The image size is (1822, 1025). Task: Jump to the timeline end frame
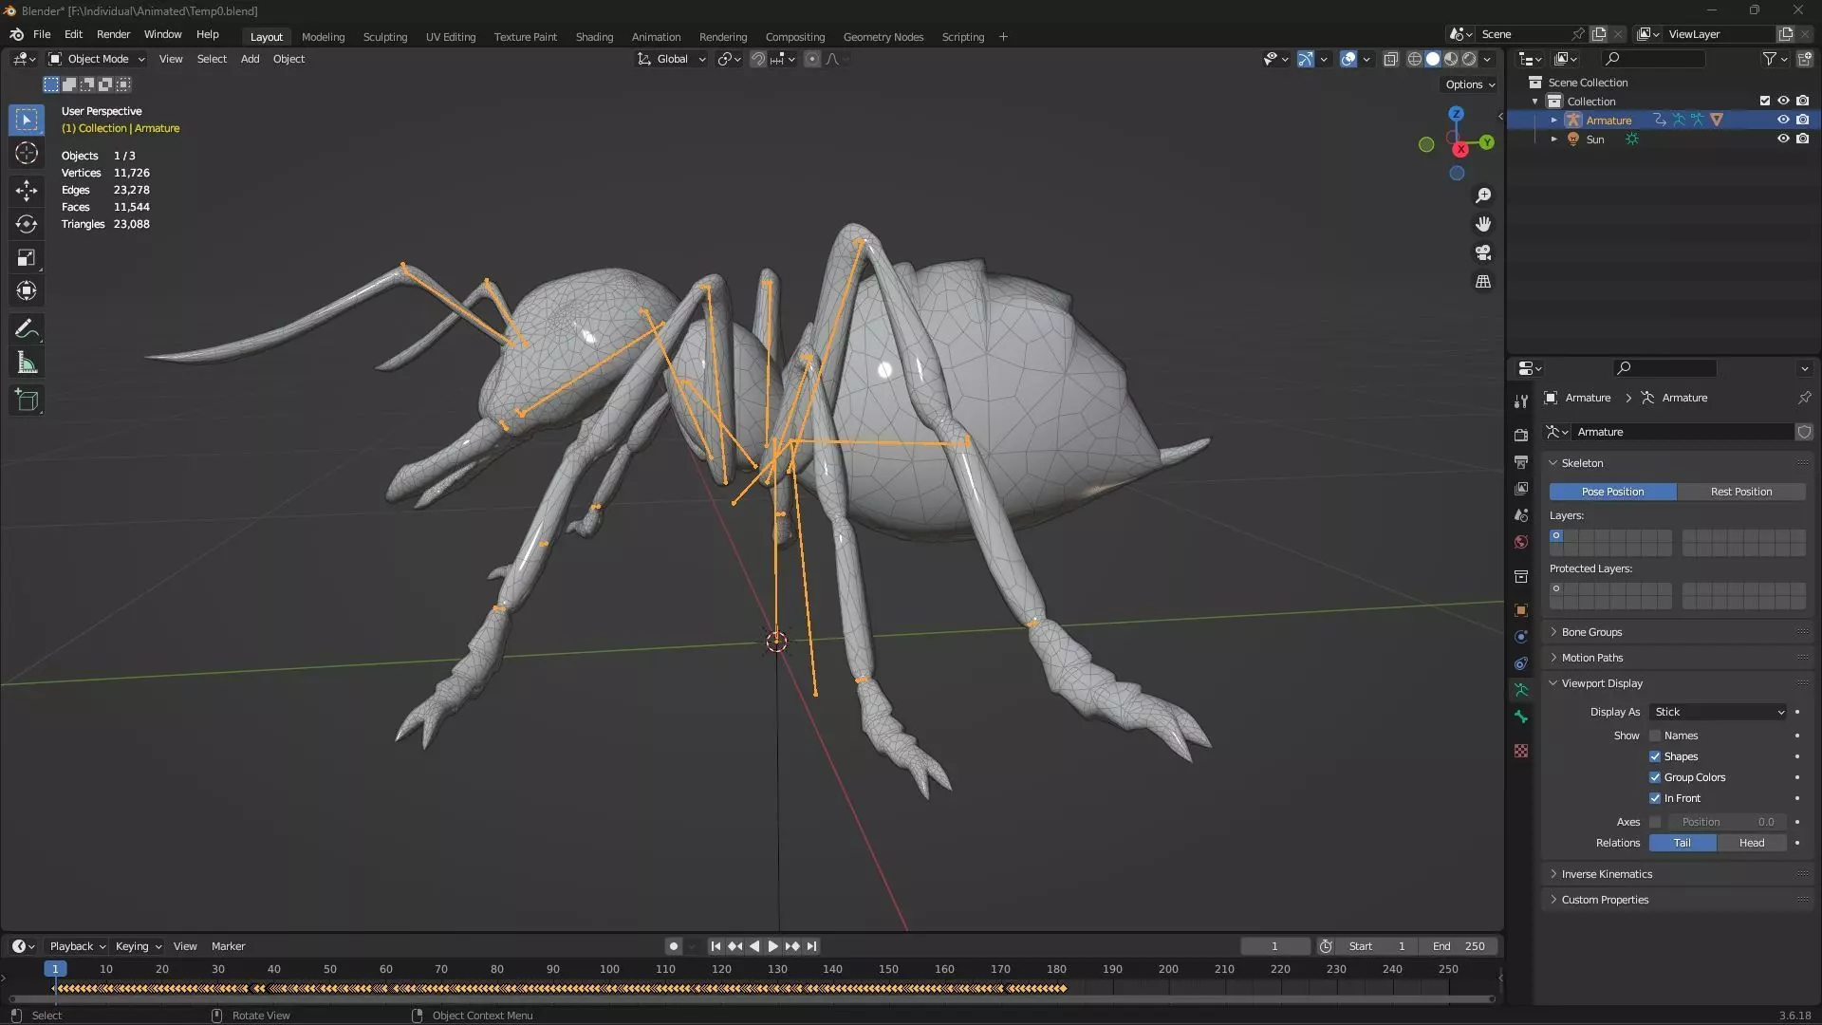811,946
